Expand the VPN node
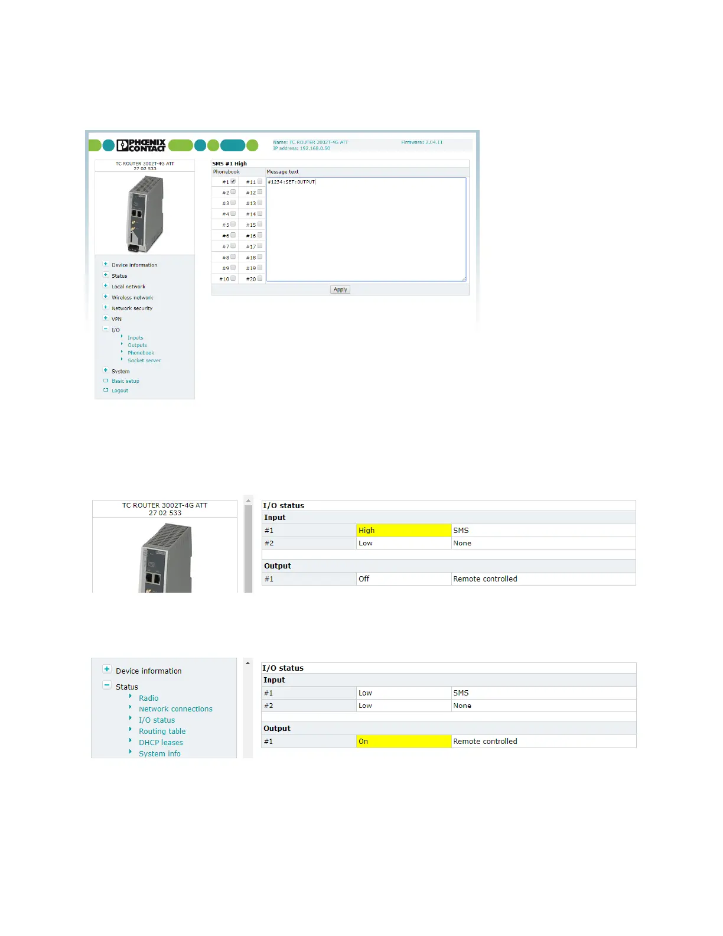The width and height of the screenshot is (723, 936). (x=106, y=318)
